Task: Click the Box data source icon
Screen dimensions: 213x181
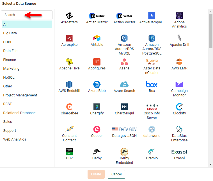Action: tap(152, 84)
